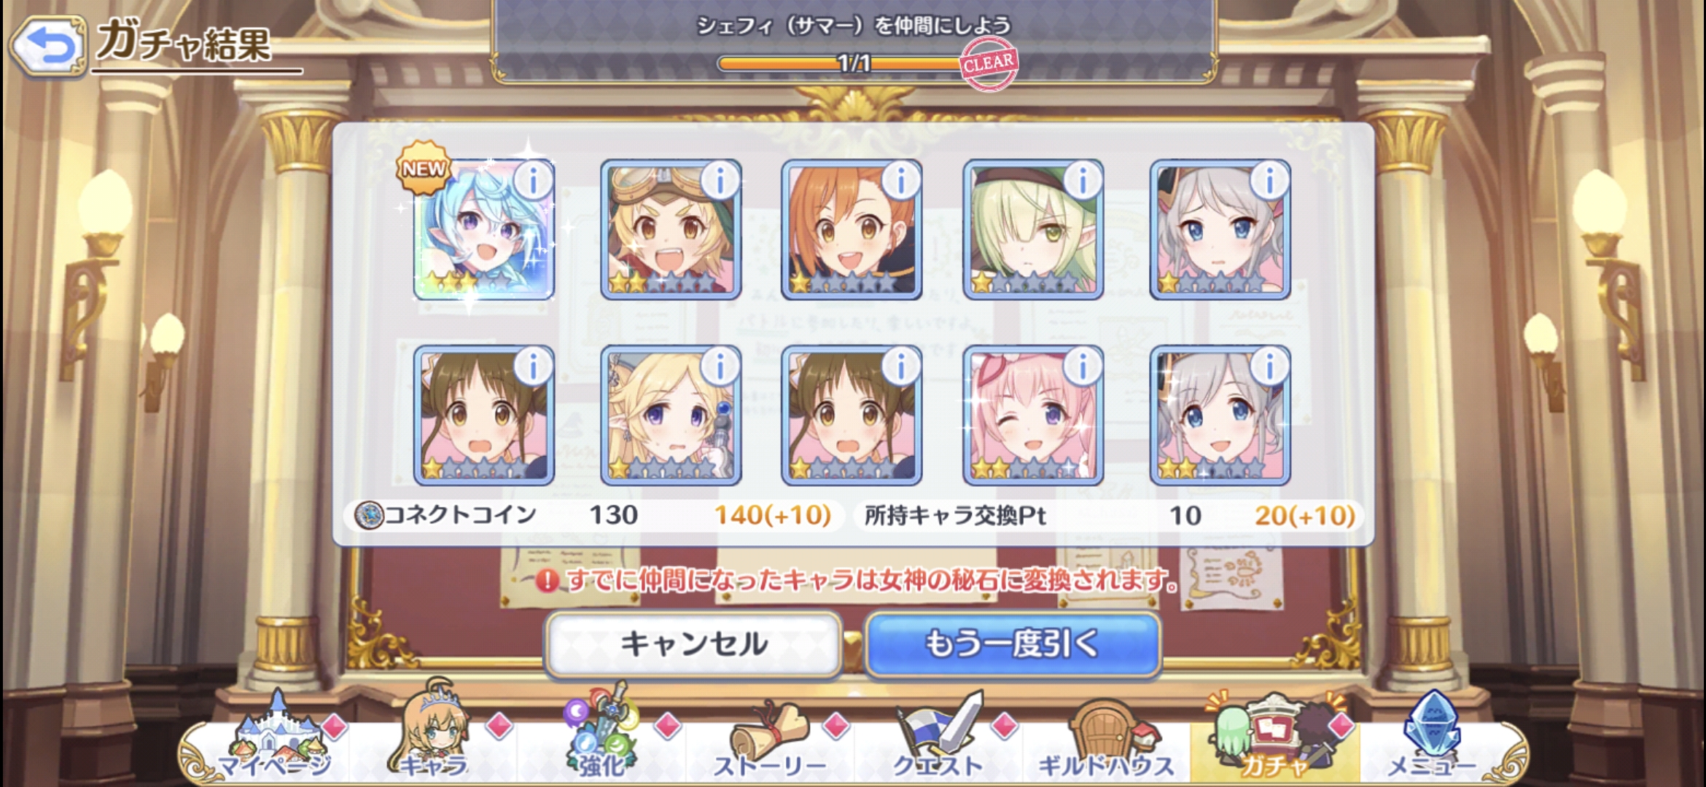Screen dimensions: 1706x787
Task: Tap the コネクトコイン coin icon
Action: tap(369, 515)
